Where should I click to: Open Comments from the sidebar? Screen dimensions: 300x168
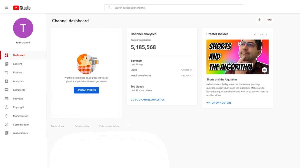pos(19,90)
